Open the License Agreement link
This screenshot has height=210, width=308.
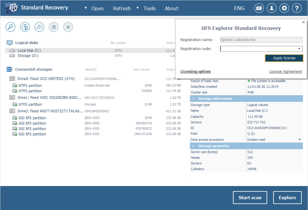(x=285, y=72)
